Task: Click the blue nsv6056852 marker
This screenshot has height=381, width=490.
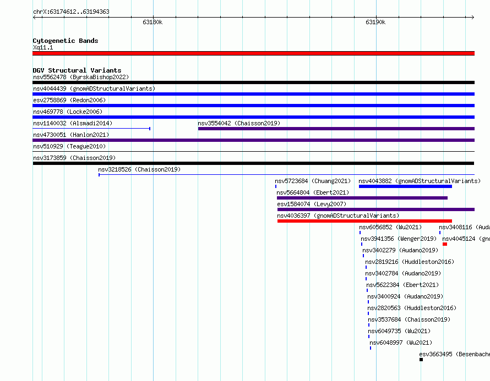Action: (360, 233)
